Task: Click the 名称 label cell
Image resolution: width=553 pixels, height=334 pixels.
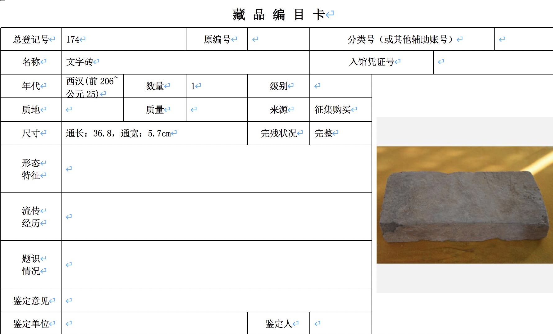Action: (31, 62)
